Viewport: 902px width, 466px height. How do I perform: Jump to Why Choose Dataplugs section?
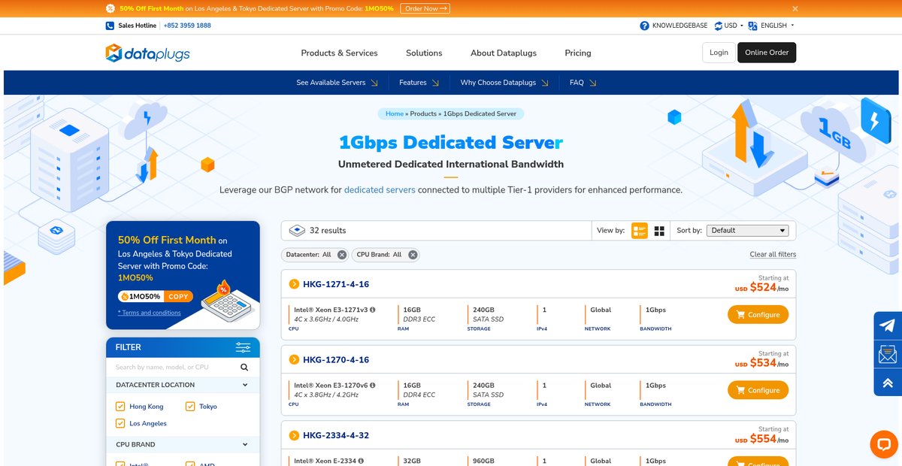(x=504, y=83)
